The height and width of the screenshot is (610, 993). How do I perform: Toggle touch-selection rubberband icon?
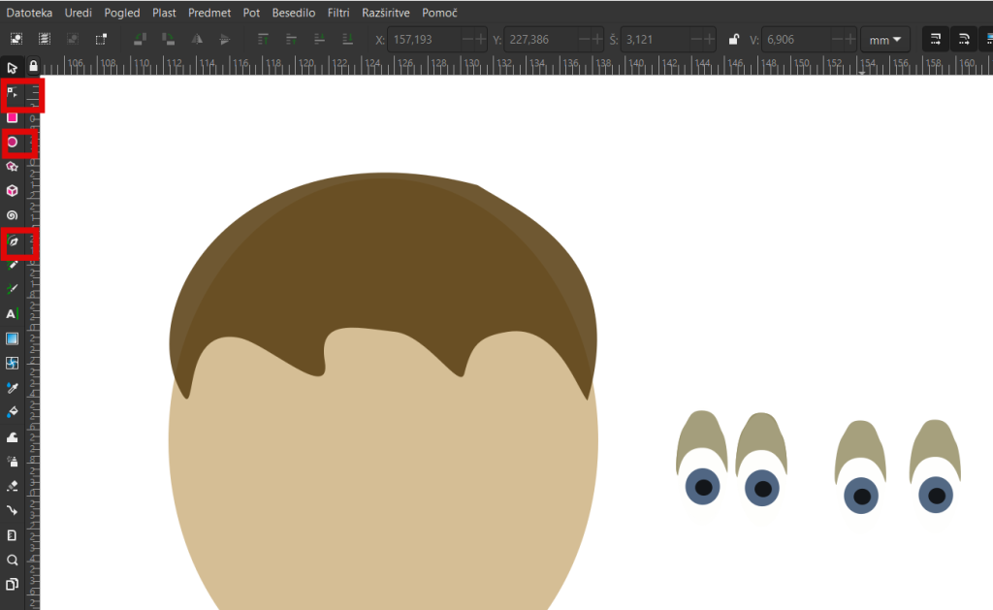[101, 39]
